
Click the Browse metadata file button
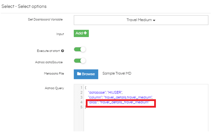[x=86, y=74]
